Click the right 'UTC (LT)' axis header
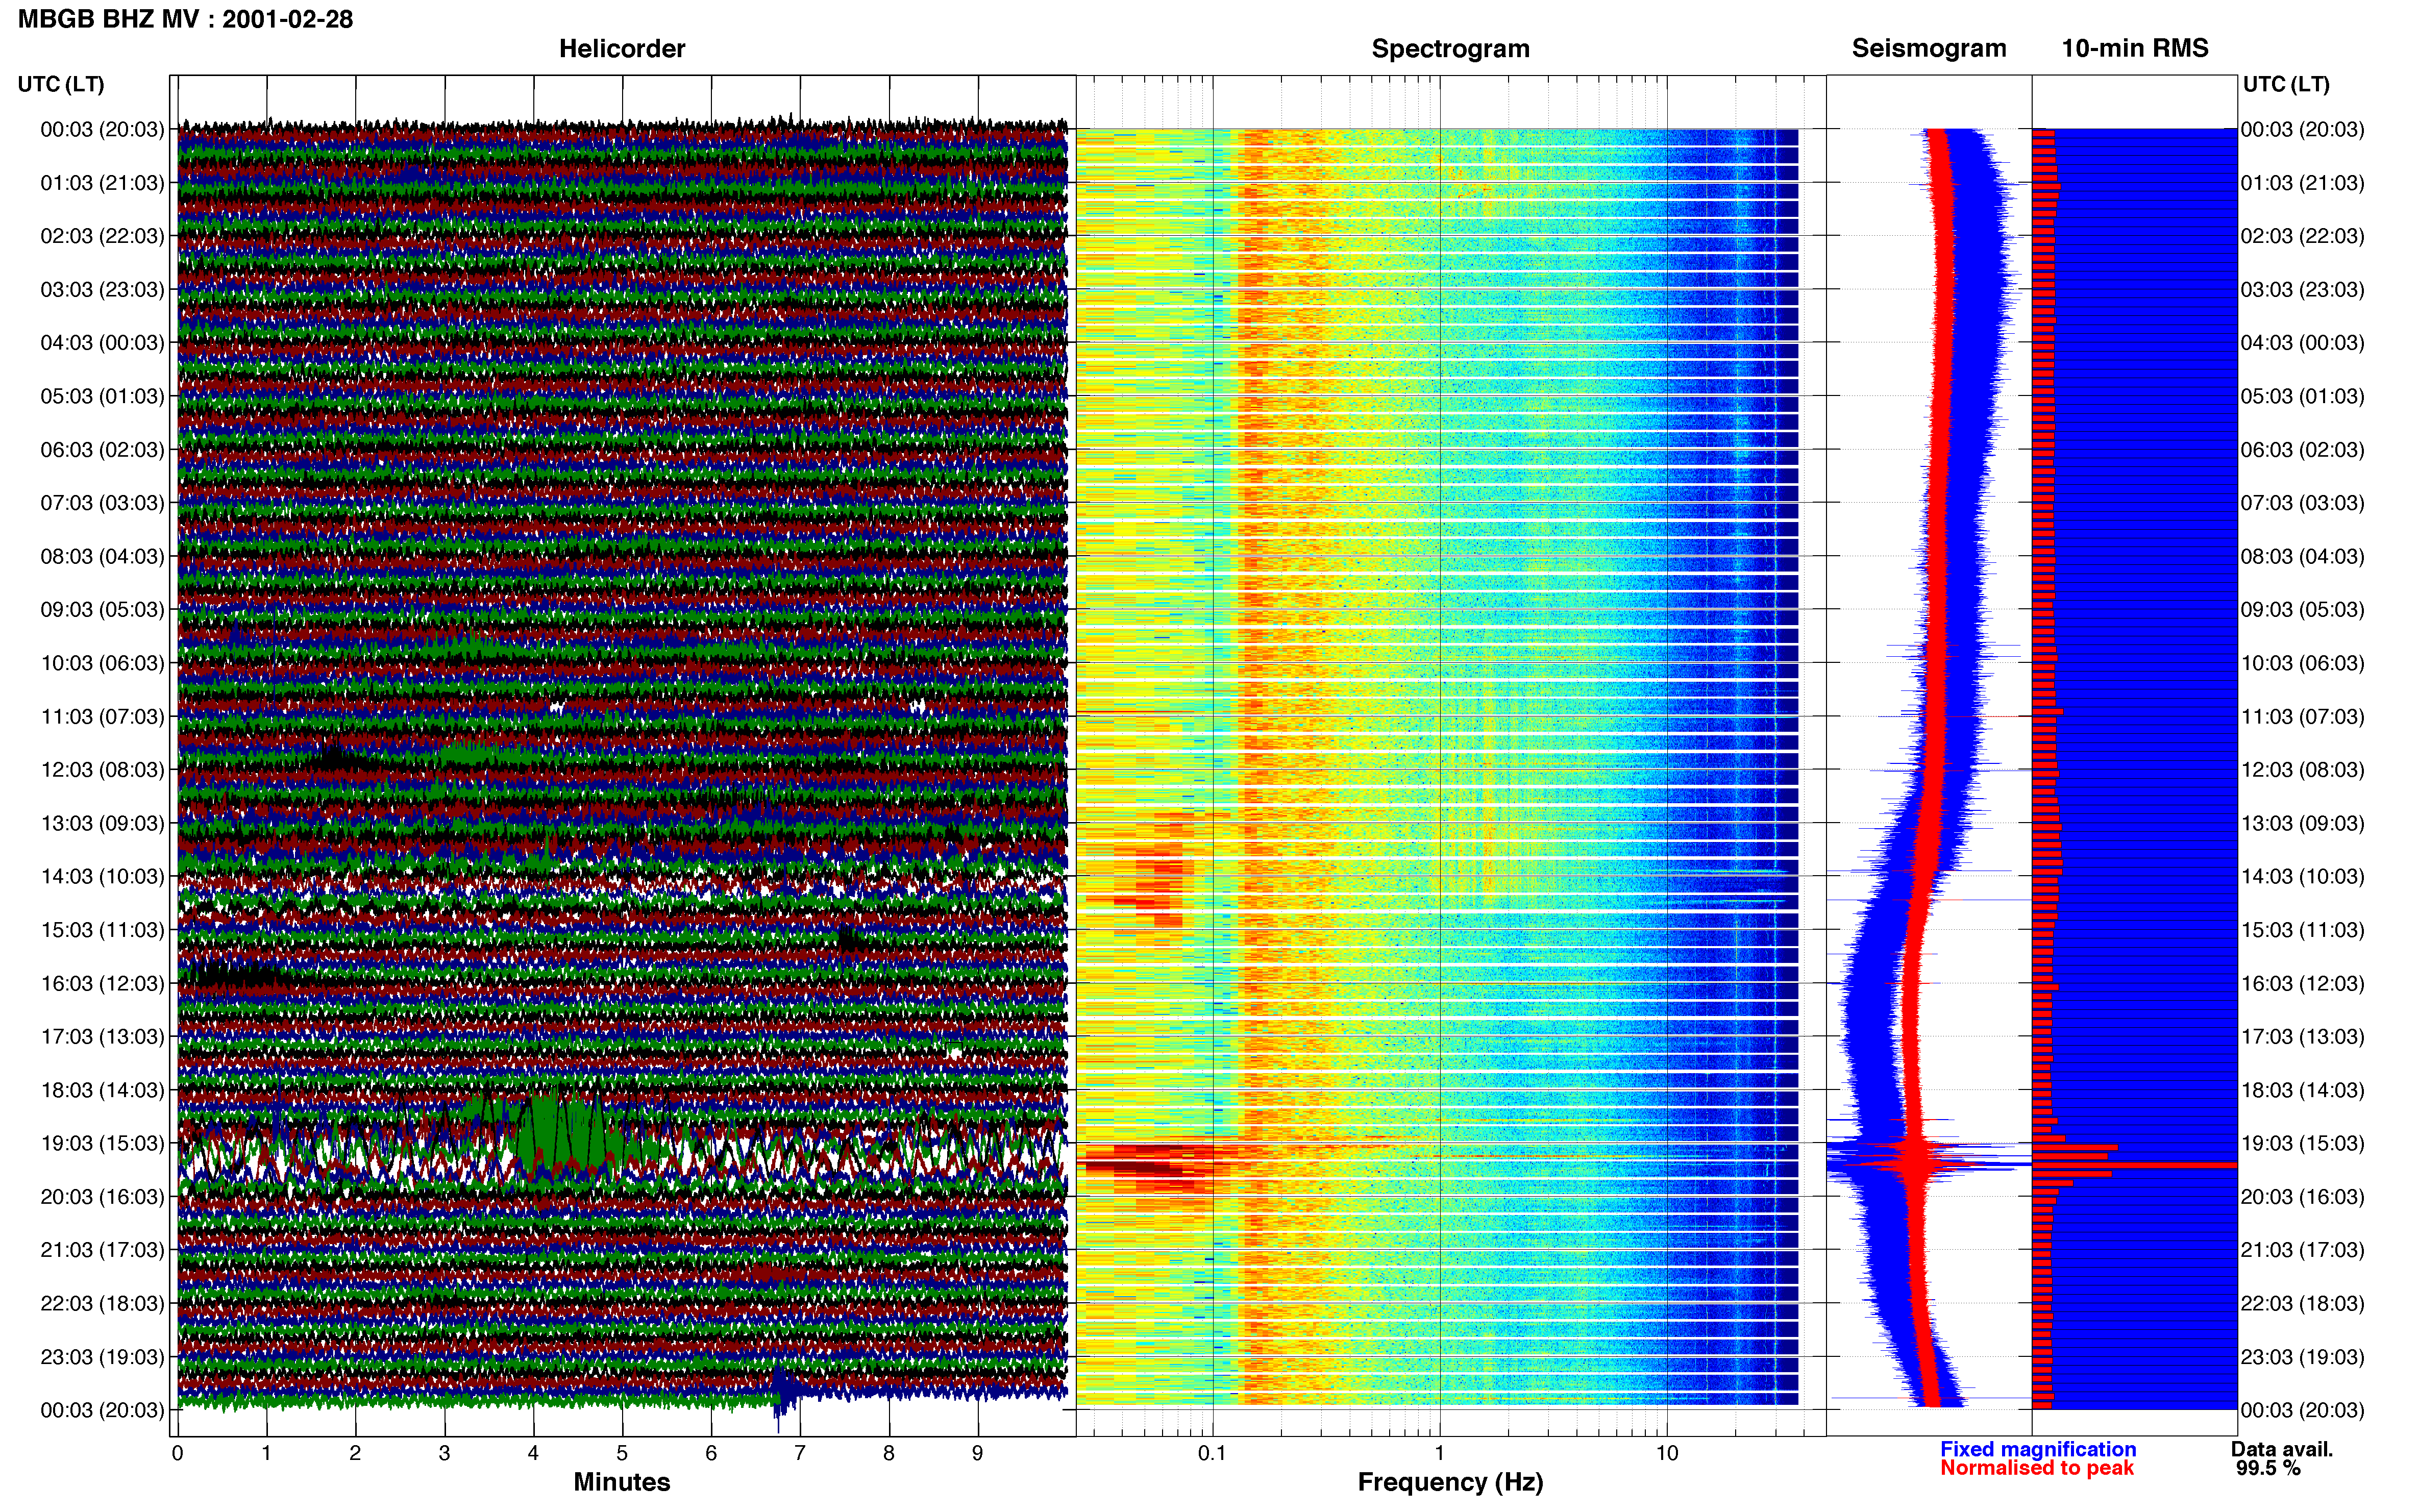This screenshot has height=1512, width=2419. point(2286,84)
